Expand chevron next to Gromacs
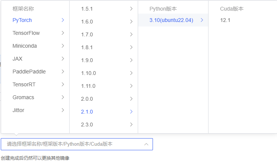 tap(63, 97)
